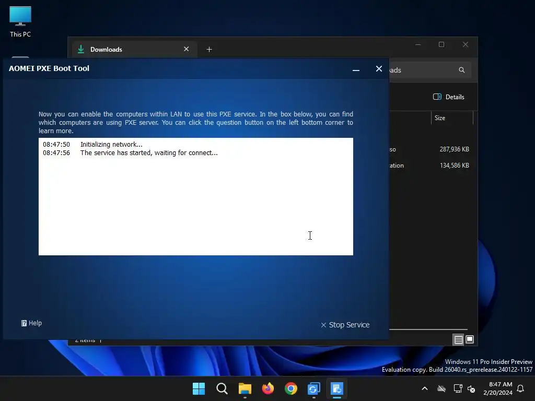Open the This PC desktop icon
Screen dimensions: 535x401
click(x=20, y=22)
